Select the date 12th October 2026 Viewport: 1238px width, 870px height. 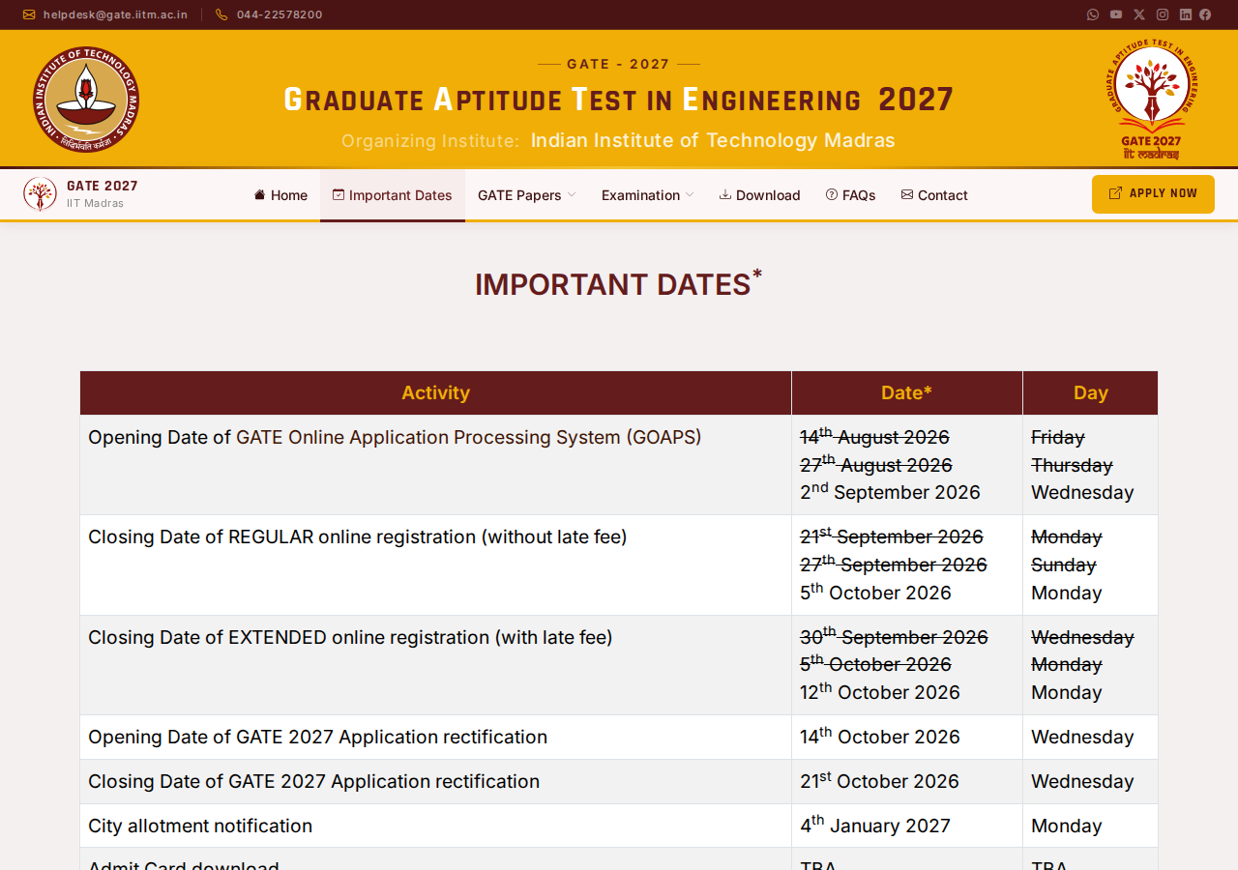(x=880, y=692)
